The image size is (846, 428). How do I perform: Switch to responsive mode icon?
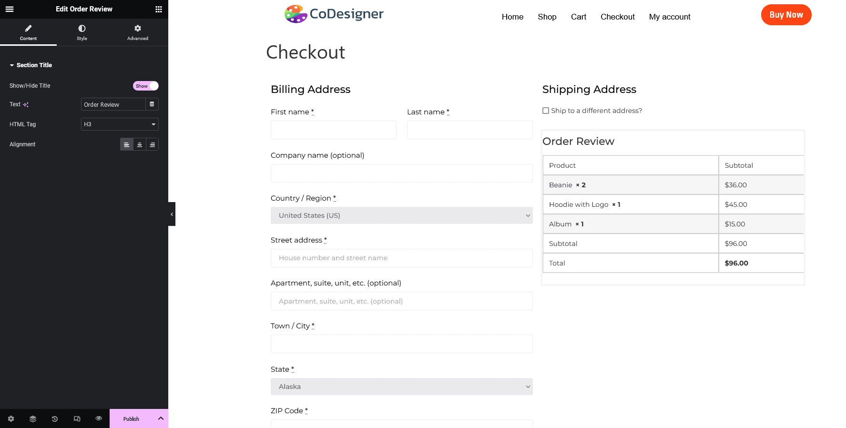tap(77, 419)
